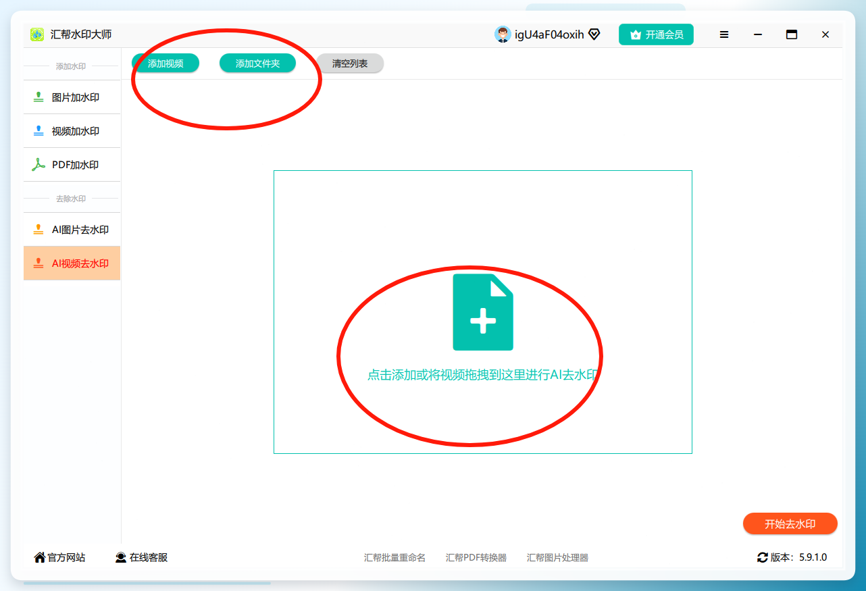Minimize the 汇帮水印大师 window
The image size is (866, 591).
coord(758,34)
